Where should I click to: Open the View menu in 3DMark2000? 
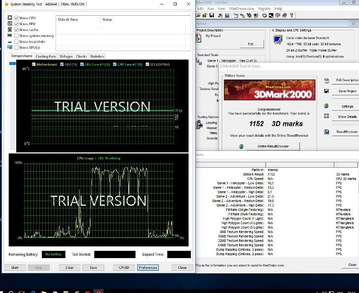point(221,8)
